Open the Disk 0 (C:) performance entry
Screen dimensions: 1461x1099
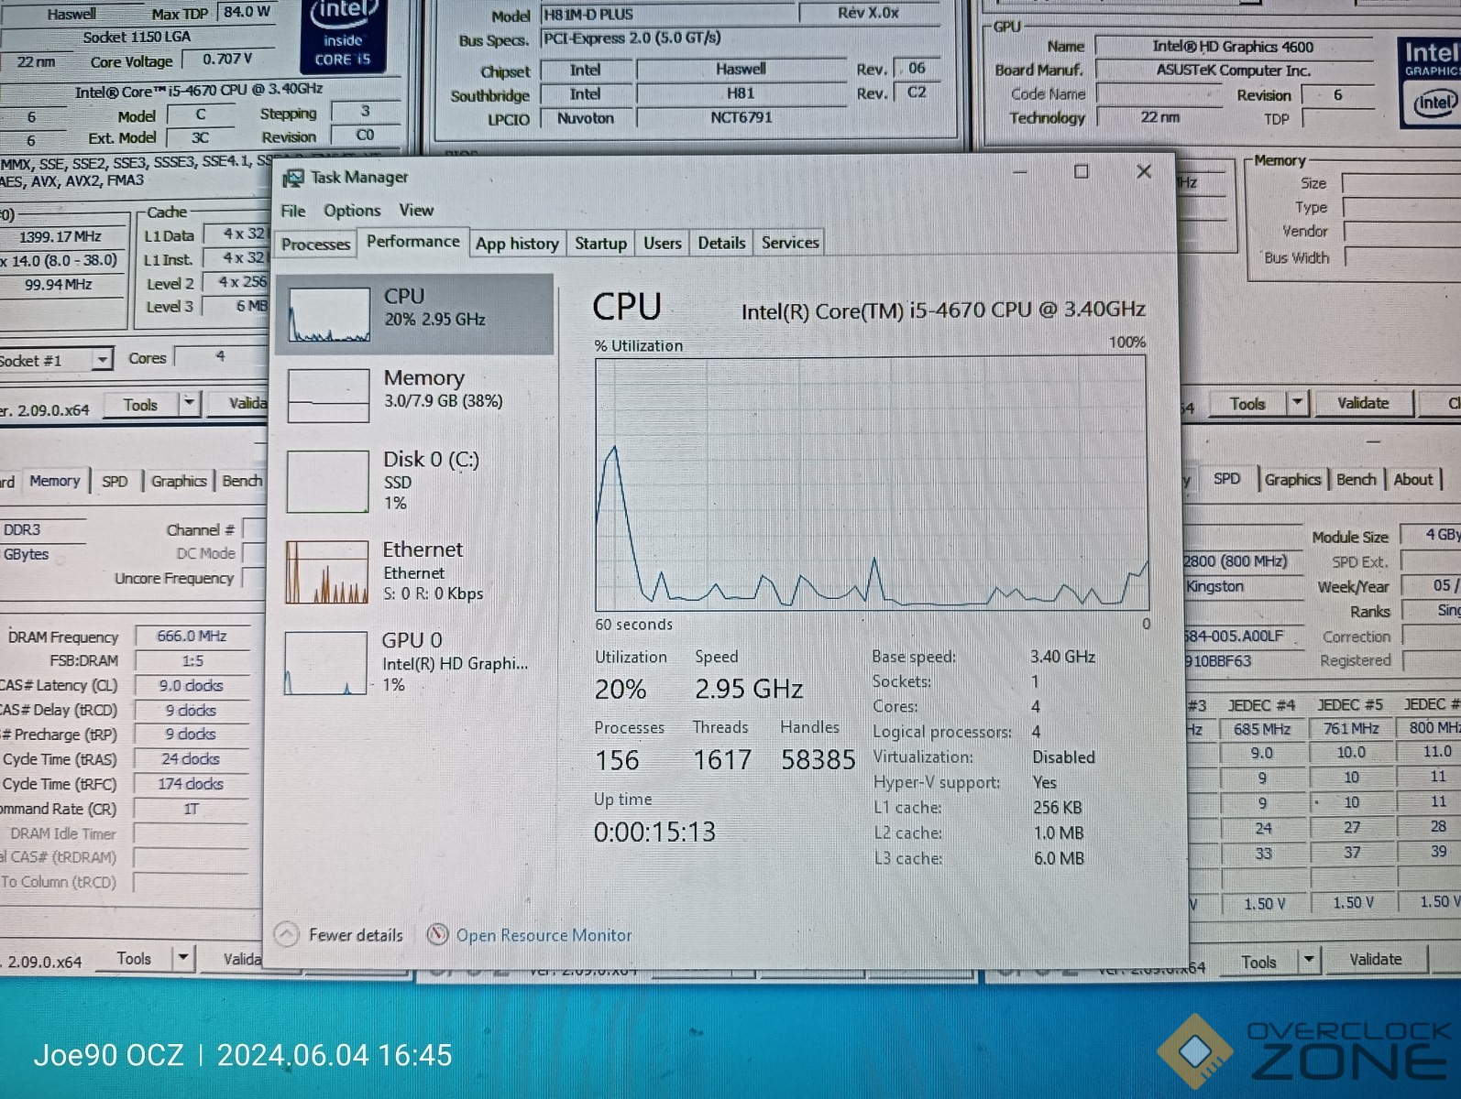click(414, 480)
